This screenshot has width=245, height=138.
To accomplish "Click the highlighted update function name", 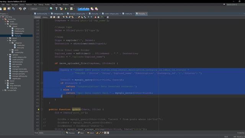I will pos(76,109).
